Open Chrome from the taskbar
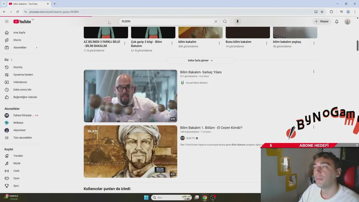Image resolution: width=359 pixels, height=202 pixels. point(205,198)
